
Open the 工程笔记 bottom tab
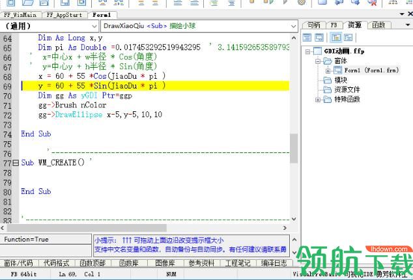pyautogui.click(x=238, y=263)
